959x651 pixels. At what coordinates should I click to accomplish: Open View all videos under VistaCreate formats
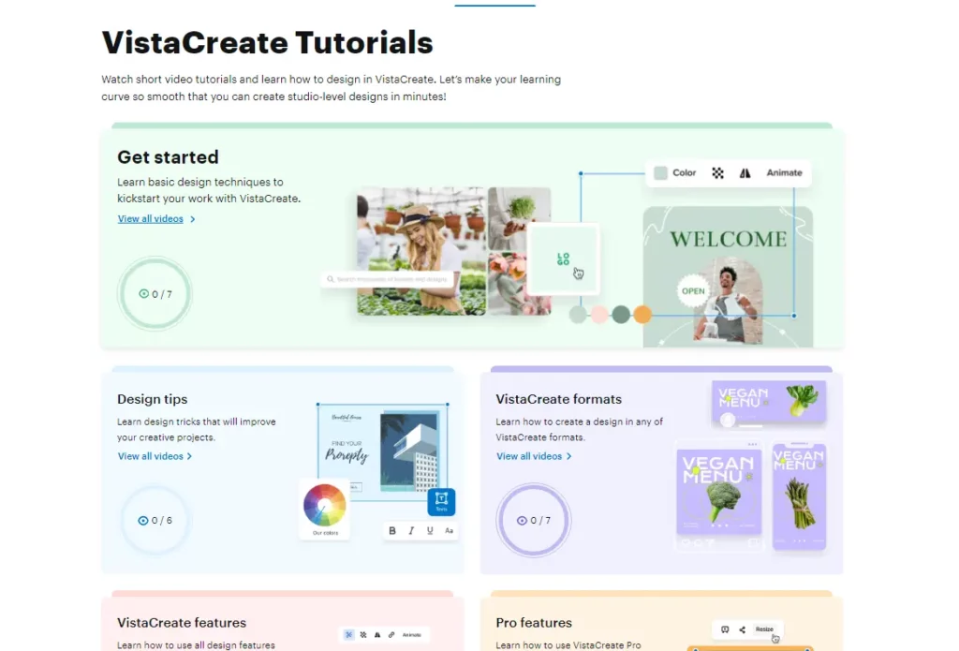[x=529, y=456]
